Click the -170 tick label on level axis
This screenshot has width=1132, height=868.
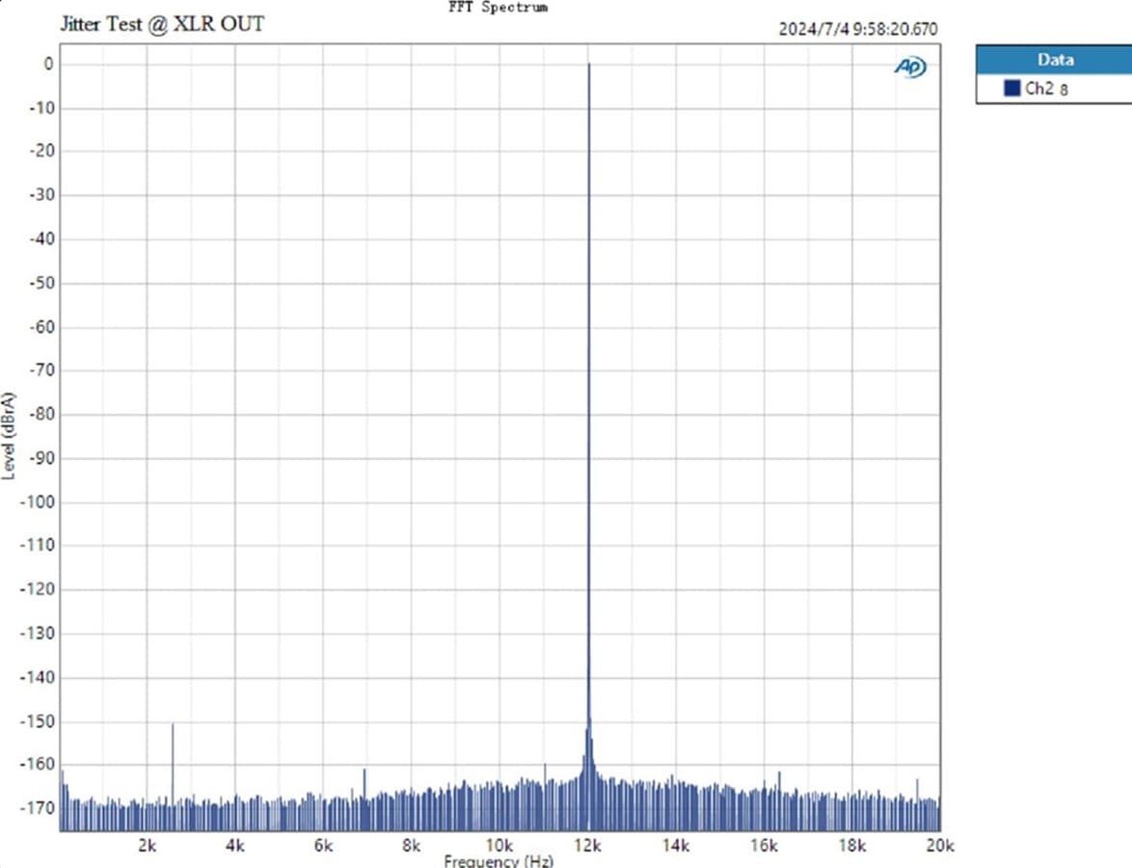pyautogui.click(x=38, y=807)
